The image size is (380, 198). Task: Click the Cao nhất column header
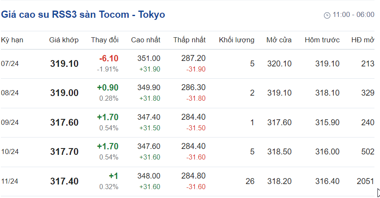coord(146,40)
